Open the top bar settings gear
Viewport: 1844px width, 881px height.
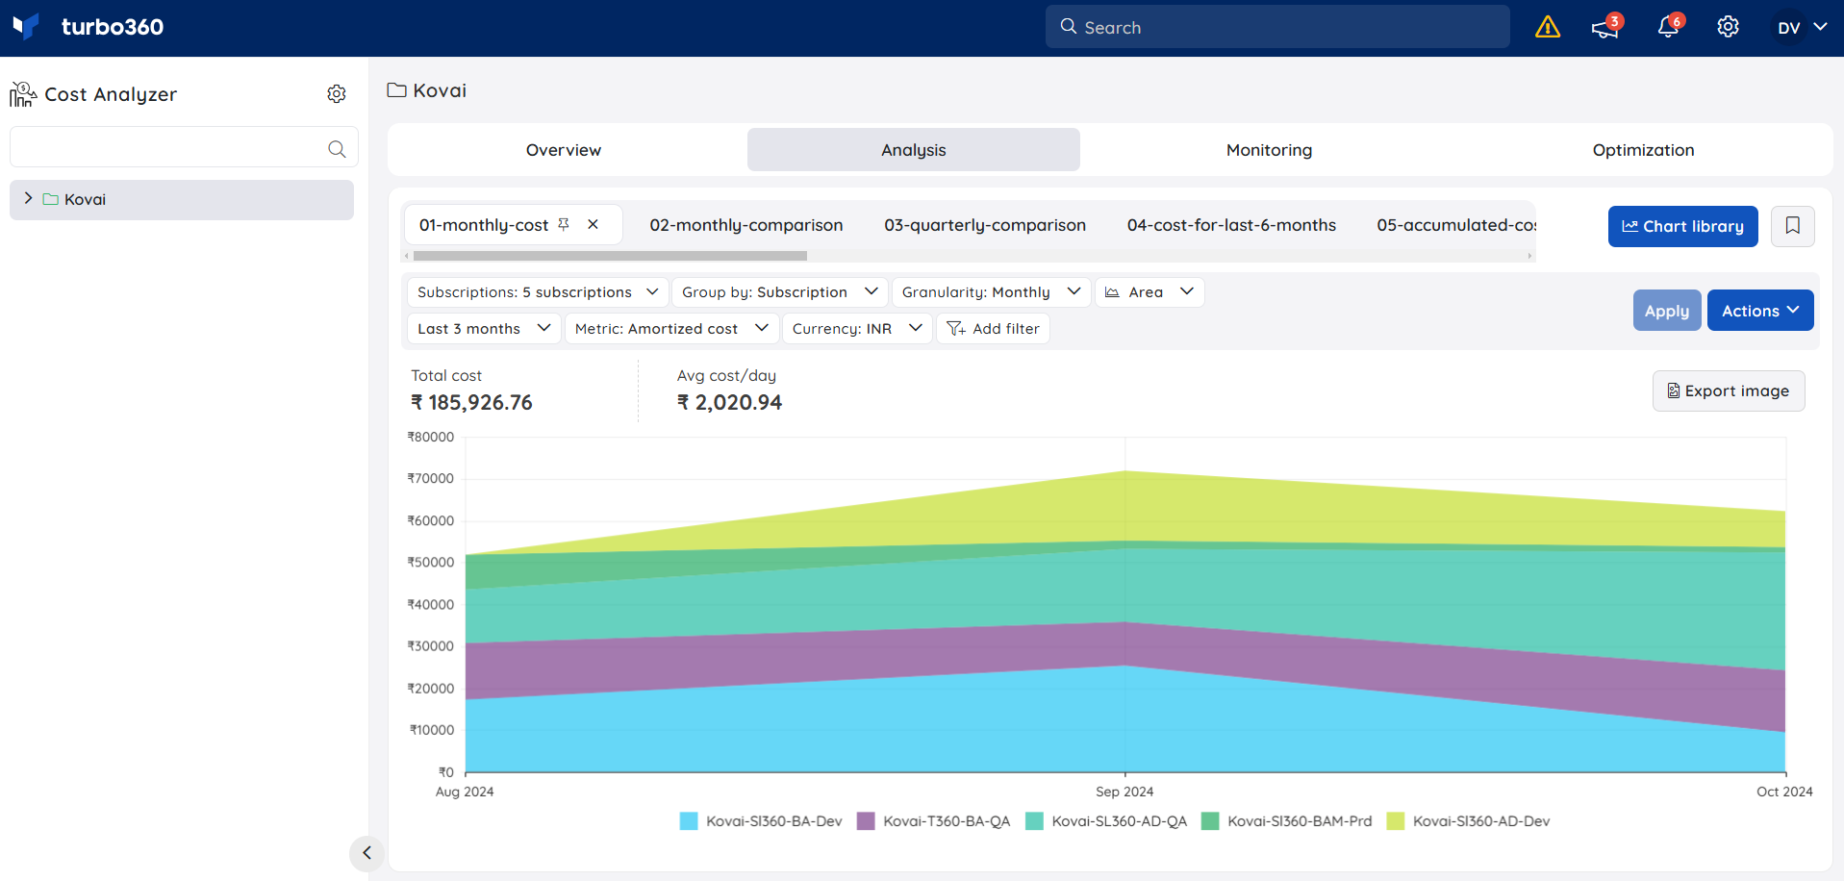pyautogui.click(x=1729, y=27)
